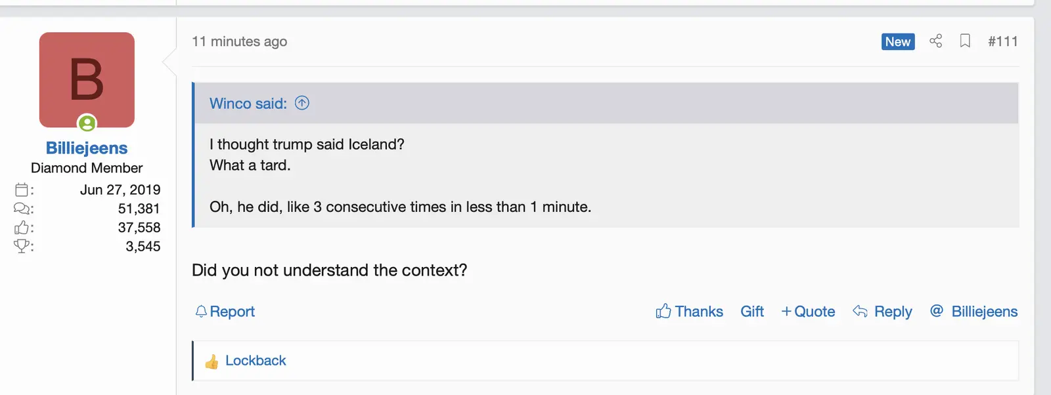Click the trophy points icon
The width and height of the screenshot is (1051, 395).
22,246
